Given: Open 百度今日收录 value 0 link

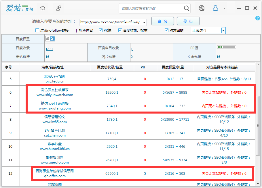Looking at the screenshot, I should (x=132, y=49).
